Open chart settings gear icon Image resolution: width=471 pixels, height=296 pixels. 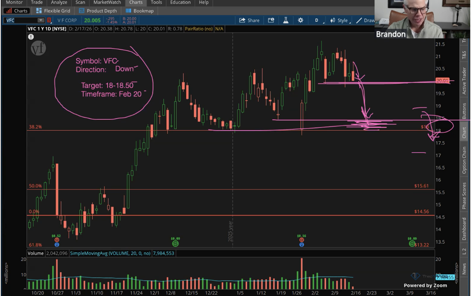[x=300, y=20]
